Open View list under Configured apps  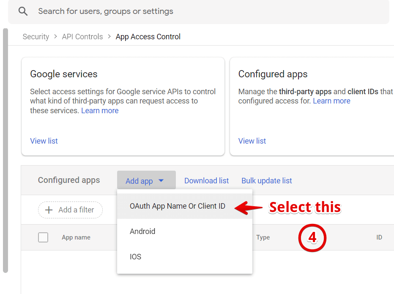click(x=252, y=141)
